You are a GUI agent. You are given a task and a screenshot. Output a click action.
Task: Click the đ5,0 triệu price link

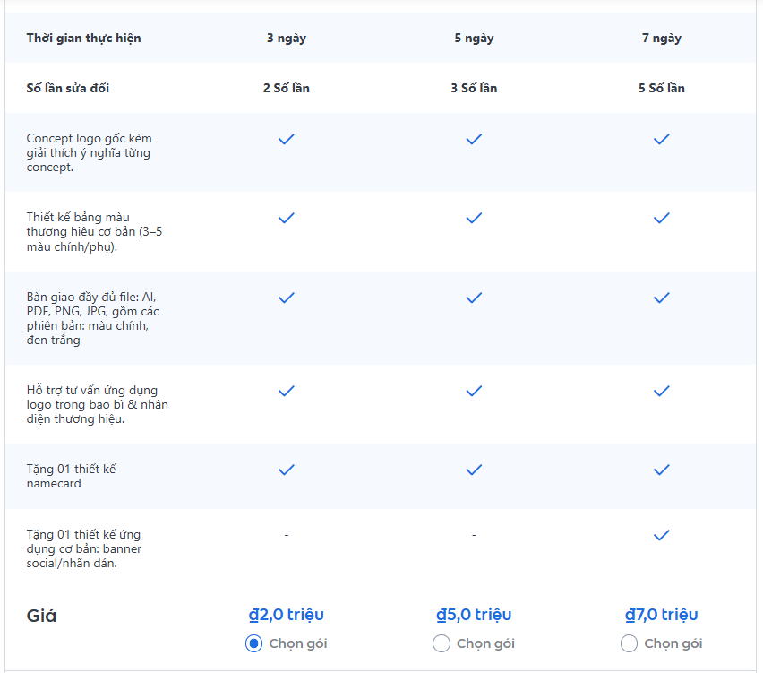(x=474, y=615)
